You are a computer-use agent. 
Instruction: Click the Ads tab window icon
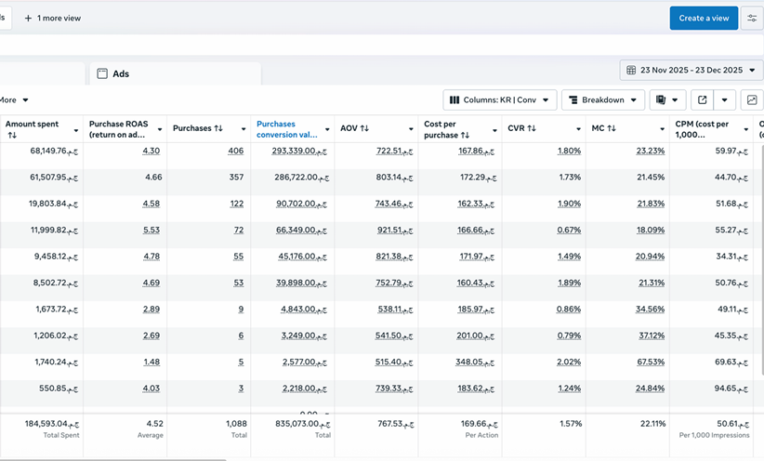point(103,73)
